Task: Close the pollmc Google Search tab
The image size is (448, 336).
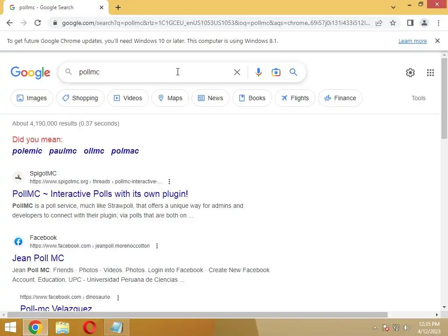Action: click(101, 7)
